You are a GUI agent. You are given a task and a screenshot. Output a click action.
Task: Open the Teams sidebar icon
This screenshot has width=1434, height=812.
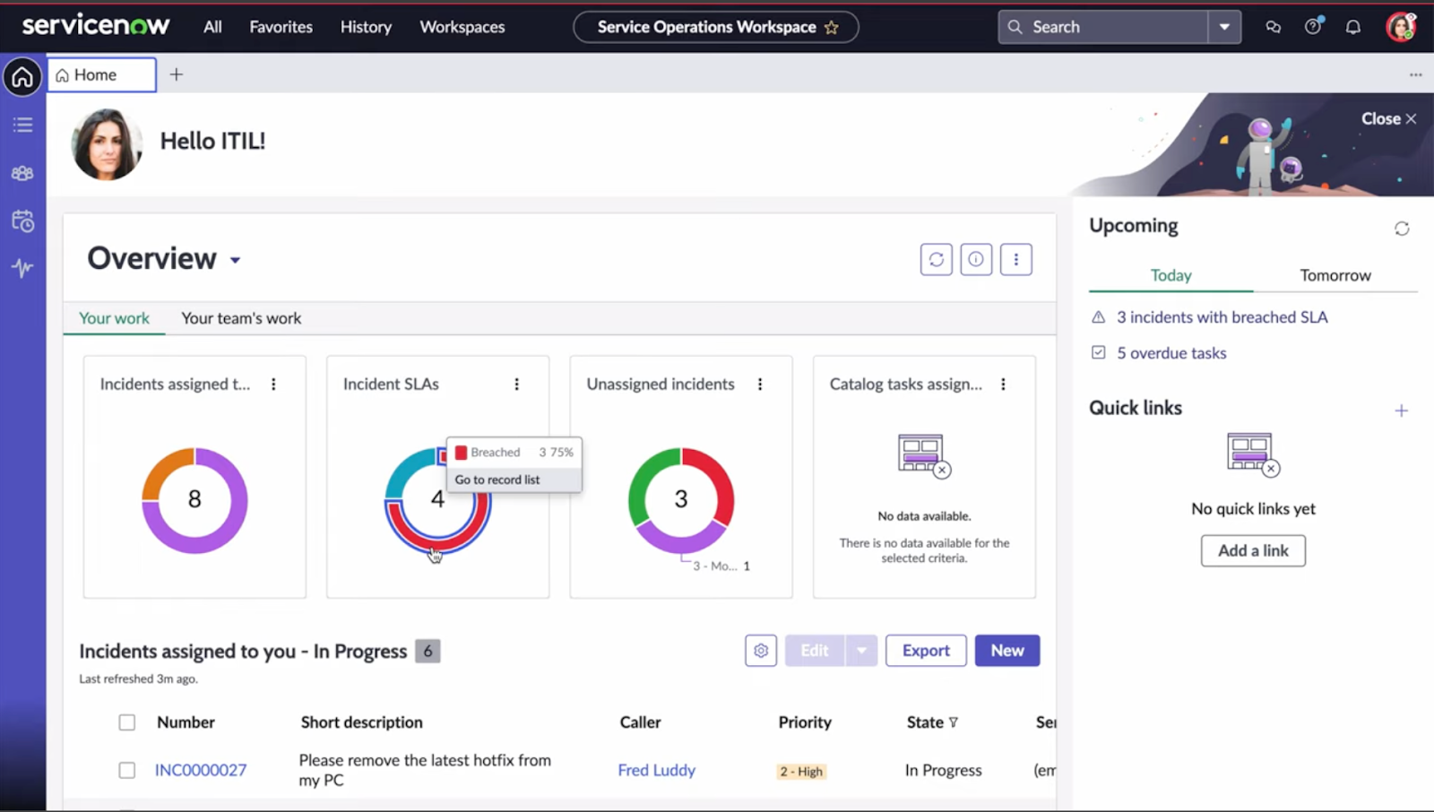pos(22,173)
